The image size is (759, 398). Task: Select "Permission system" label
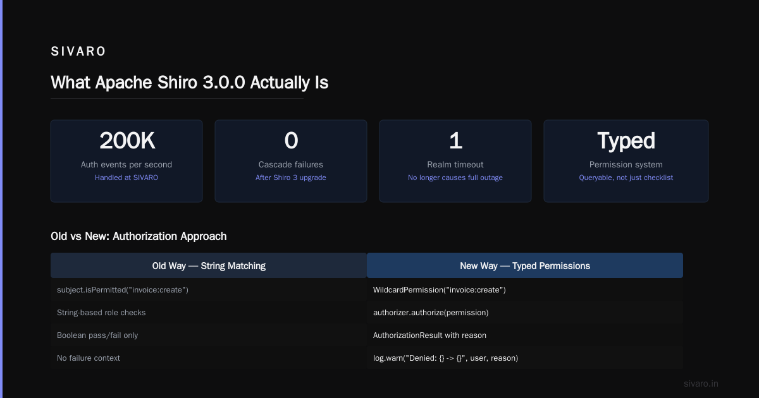[x=626, y=164]
